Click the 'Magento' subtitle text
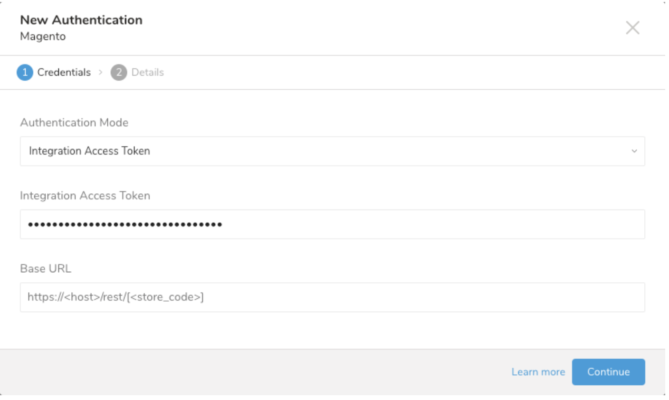This screenshot has height=400, width=669. (x=43, y=37)
